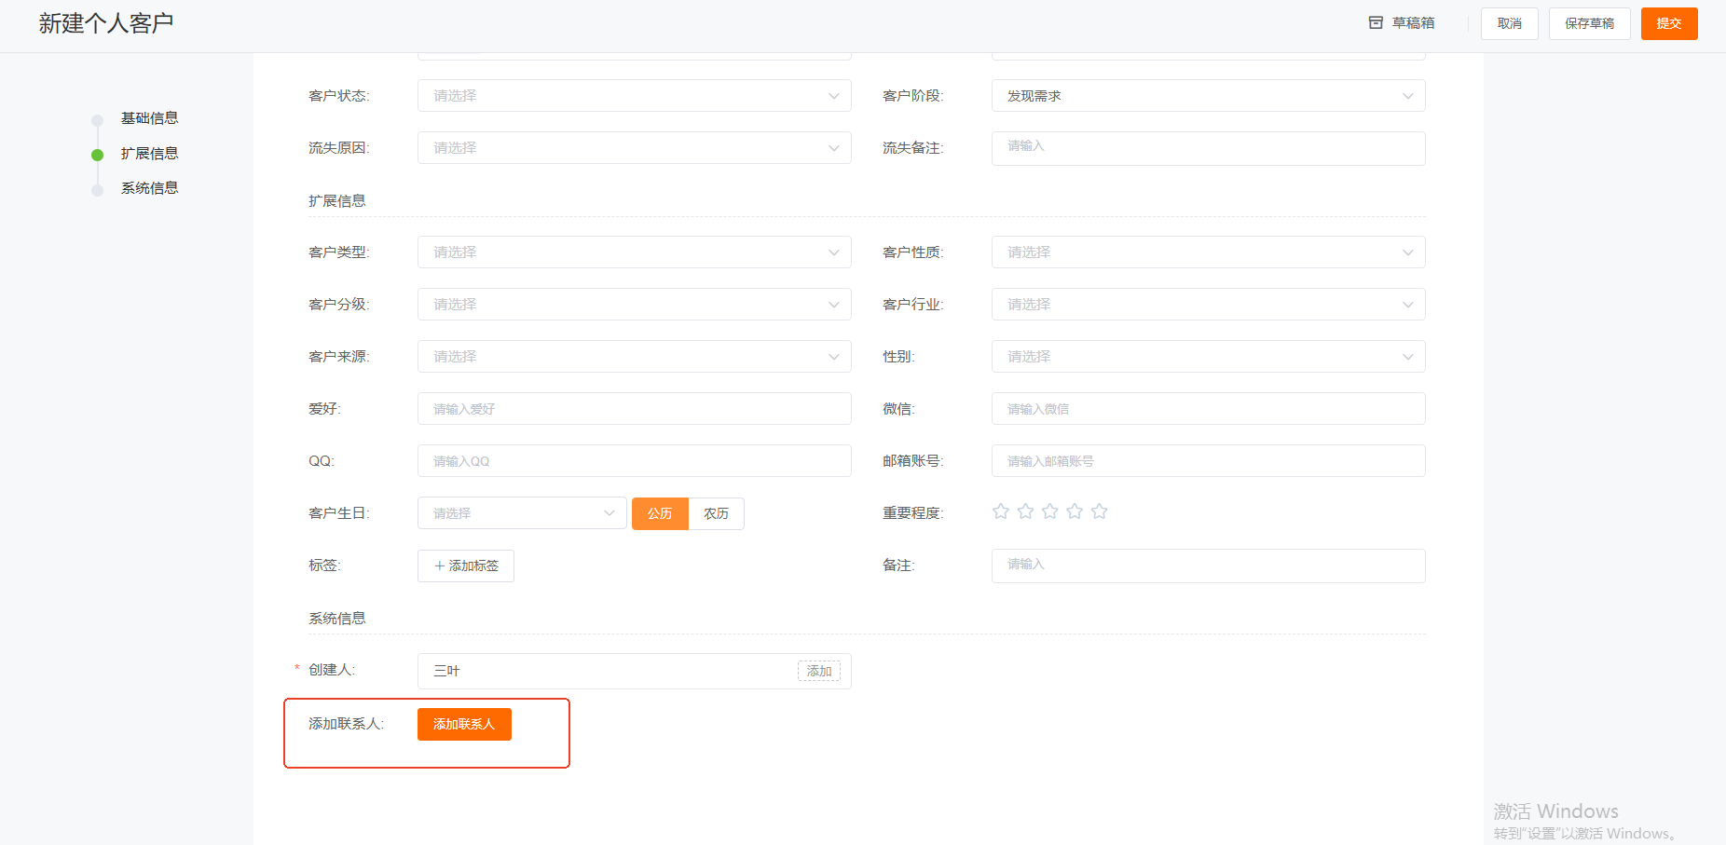
Task: Set importance to one star
Action: 1001,511
